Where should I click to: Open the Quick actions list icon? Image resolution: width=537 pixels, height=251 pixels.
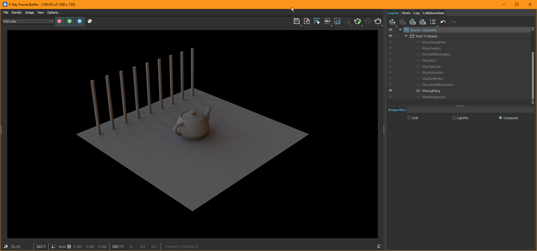(433, 22)
